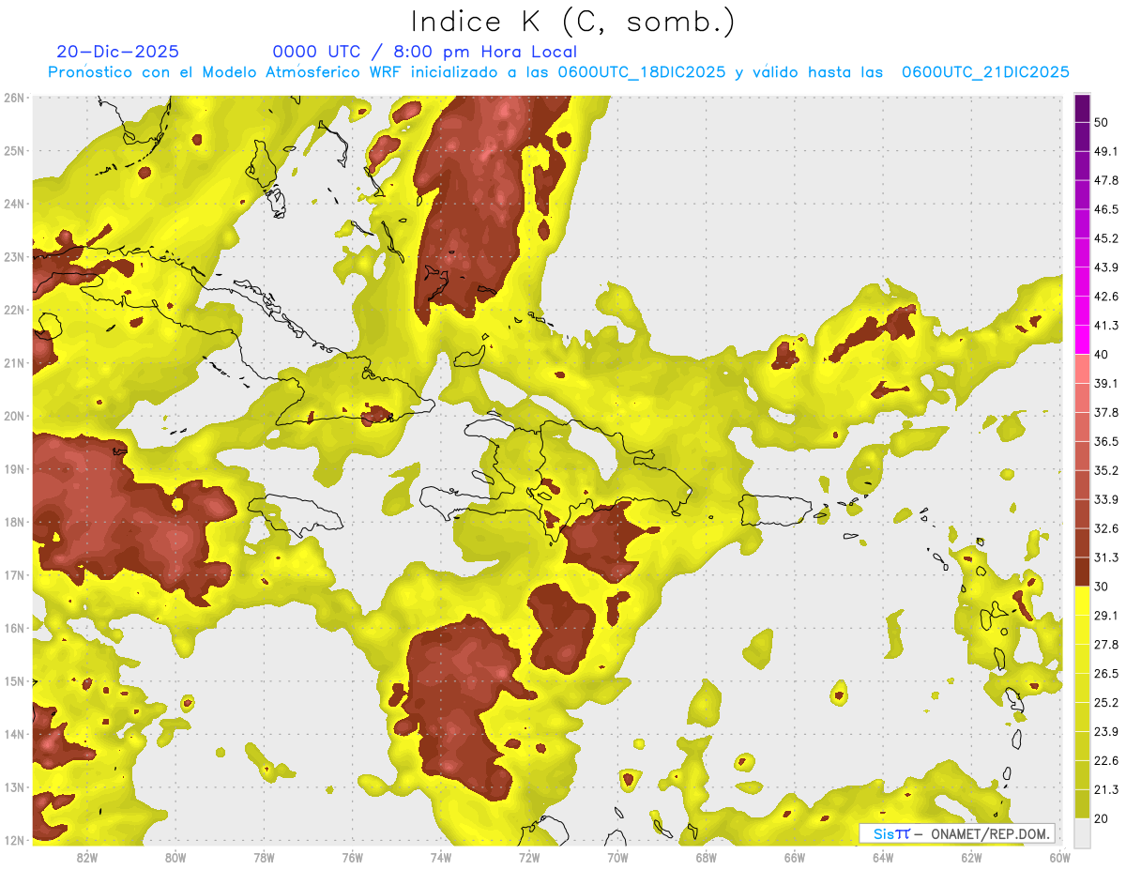1126x870 pixels.
Task: Click the colorbar value '50'
Action: point(1102,122)
